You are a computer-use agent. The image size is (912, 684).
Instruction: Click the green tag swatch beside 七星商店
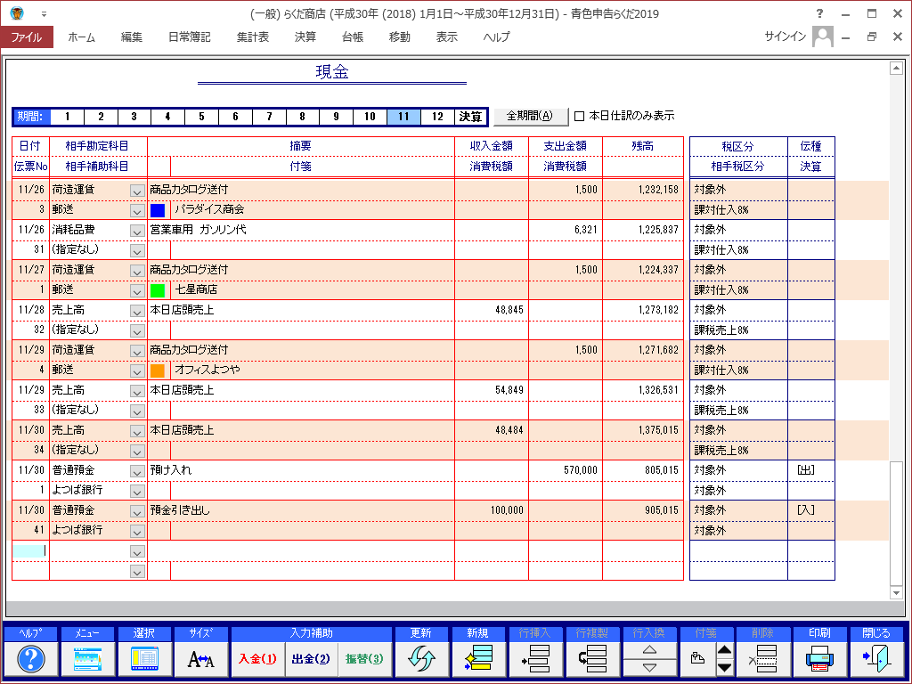click(x=158, y=290)
